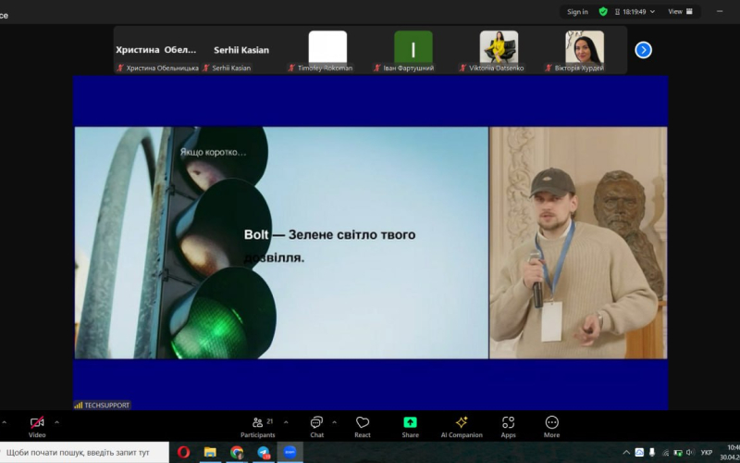
Task: Show hidden system tray icons
Action: tap(626, 453)
